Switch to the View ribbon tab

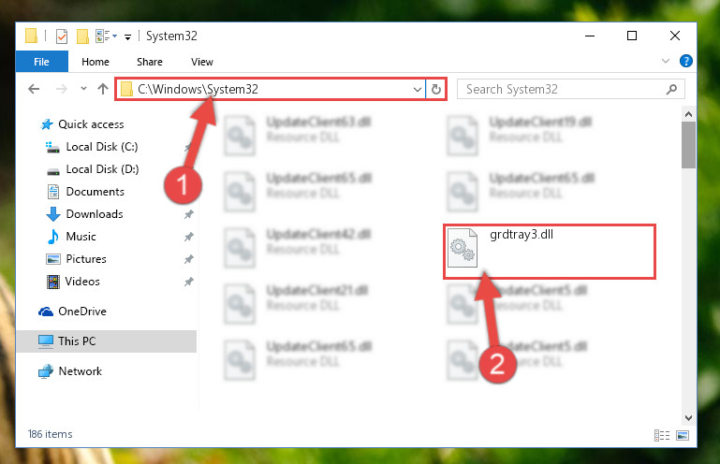202,62
